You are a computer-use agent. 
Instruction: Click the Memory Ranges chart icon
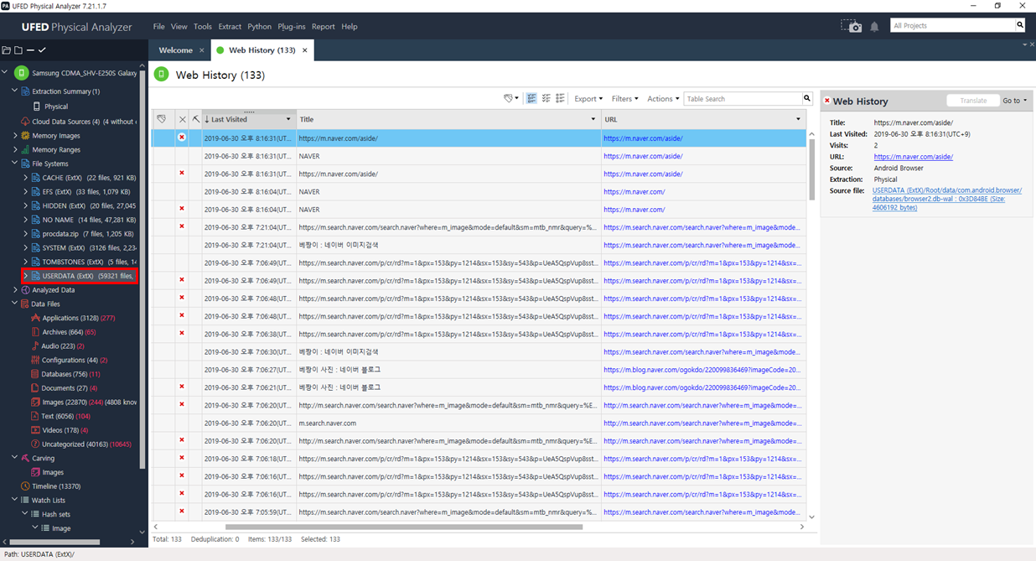pos(25,150)
